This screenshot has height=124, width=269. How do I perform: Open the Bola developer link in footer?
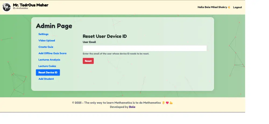132,107
